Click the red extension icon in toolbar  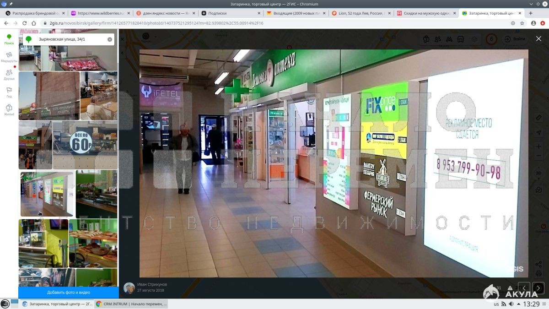(543, 23)
